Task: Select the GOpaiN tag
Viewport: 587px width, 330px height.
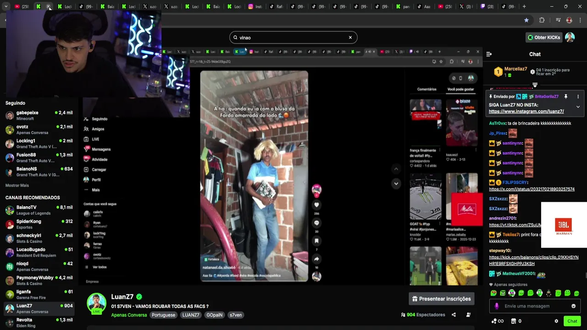Action: point(214,315)
